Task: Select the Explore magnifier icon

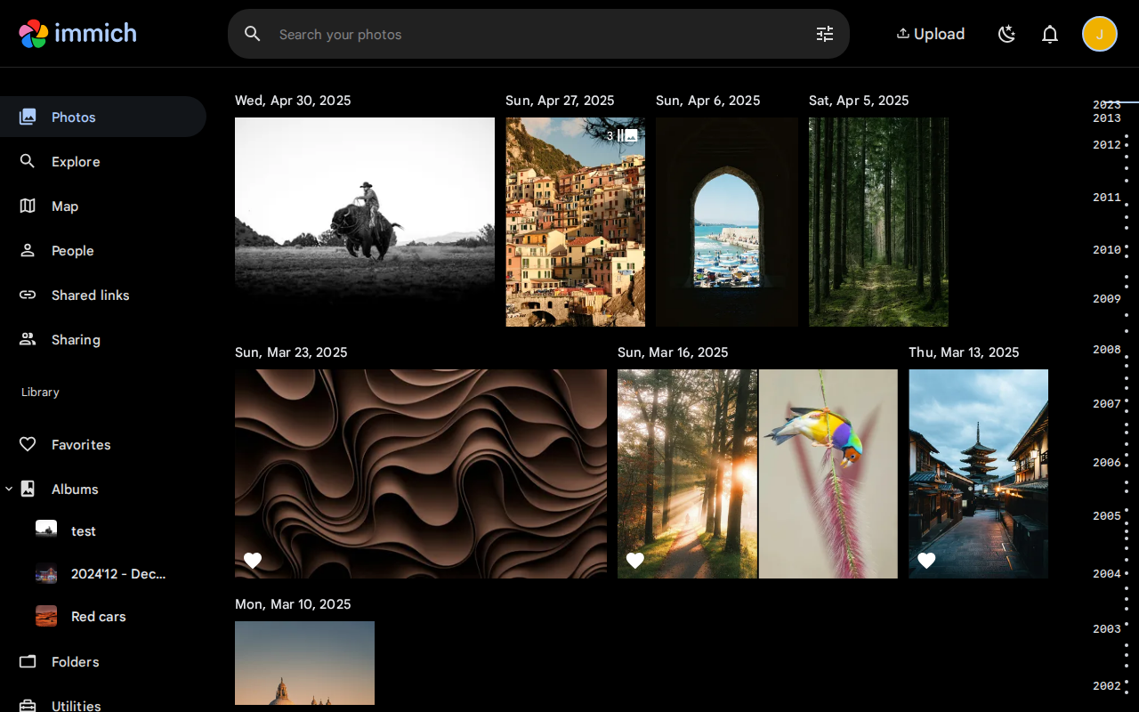Action: (x=27, y=161)
